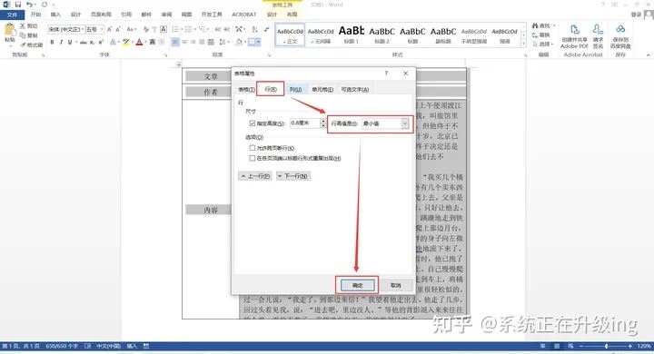This screenshot has height=354, width=654.
Task: Click the Justify alignment icon
Action: (203, 42)
